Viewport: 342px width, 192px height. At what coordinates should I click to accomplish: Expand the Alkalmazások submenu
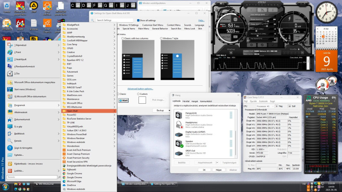[33, 112]
